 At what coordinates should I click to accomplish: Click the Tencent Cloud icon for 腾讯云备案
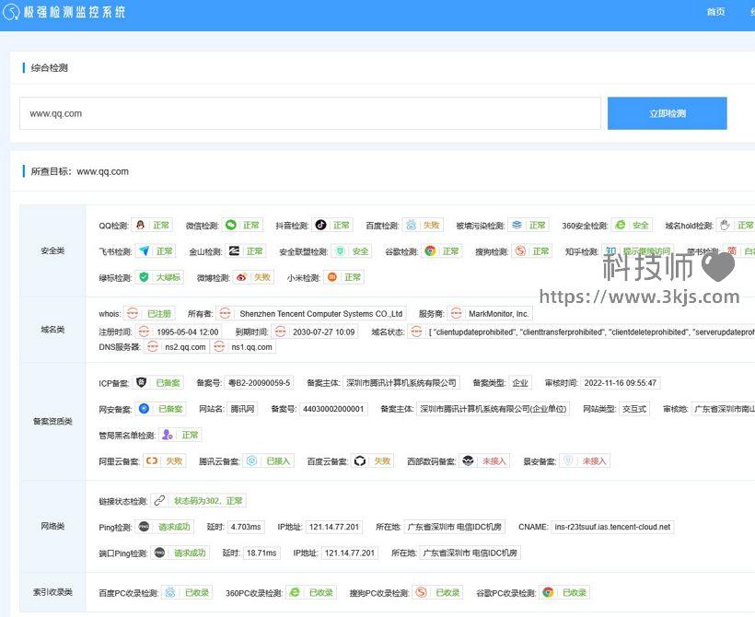point(251,460)
